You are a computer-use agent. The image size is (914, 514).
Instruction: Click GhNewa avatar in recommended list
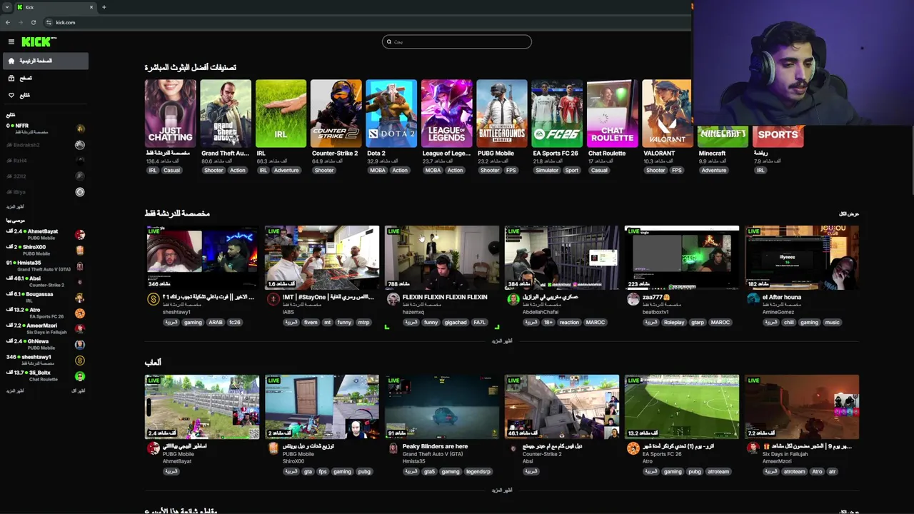pos(80,344)
